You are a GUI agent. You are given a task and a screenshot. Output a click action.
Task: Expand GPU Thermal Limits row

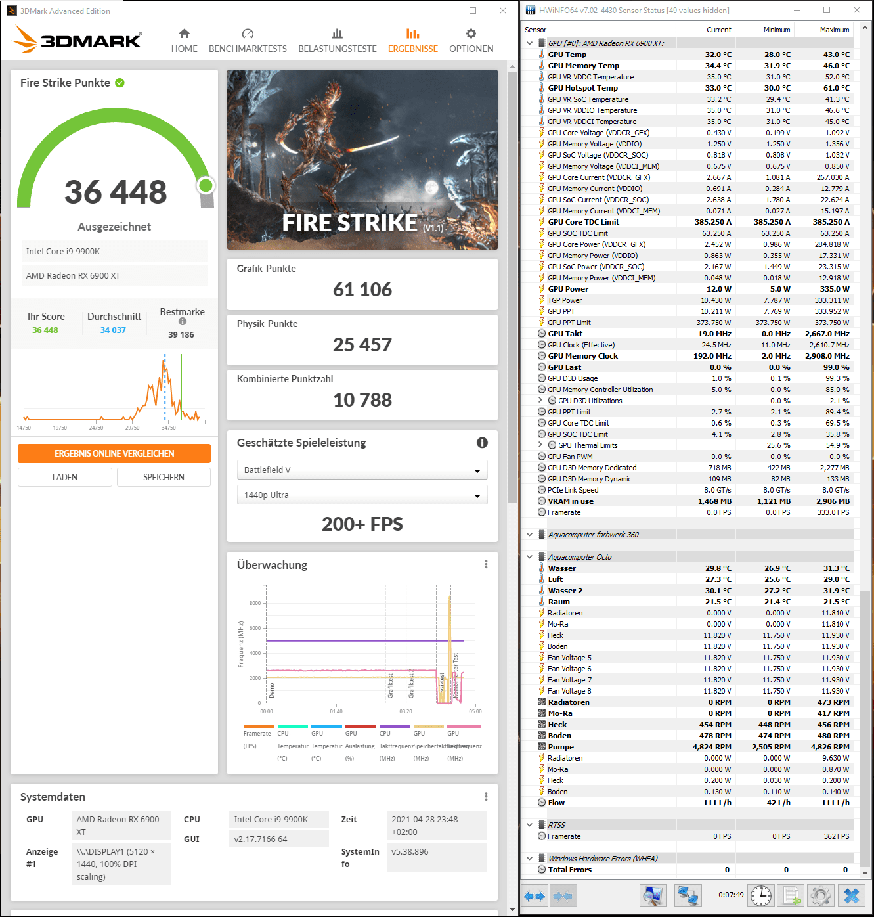pyautogui.click(x=540, y=445)
